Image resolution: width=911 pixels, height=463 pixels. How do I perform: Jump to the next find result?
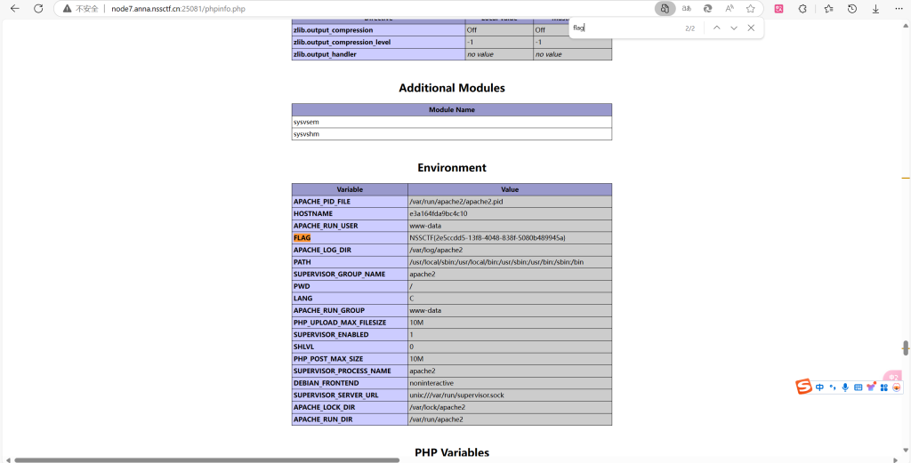[734, 28]
